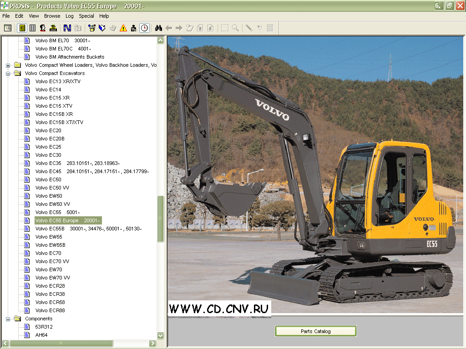Click the blue N toolbar icon

[x=67, y=28]
